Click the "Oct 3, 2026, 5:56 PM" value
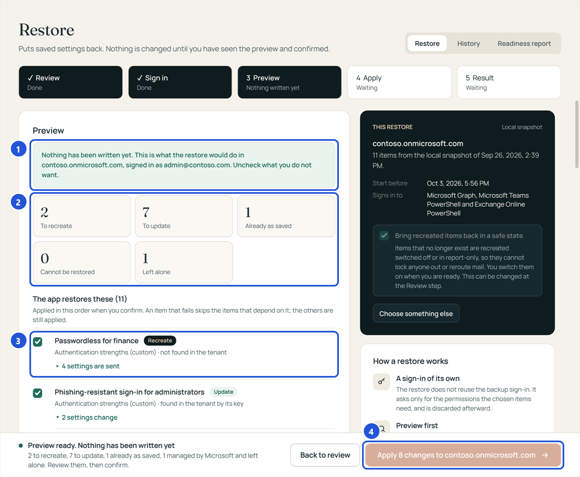The width and height of the screenshot is (580, 477). (x=458, y=183)
